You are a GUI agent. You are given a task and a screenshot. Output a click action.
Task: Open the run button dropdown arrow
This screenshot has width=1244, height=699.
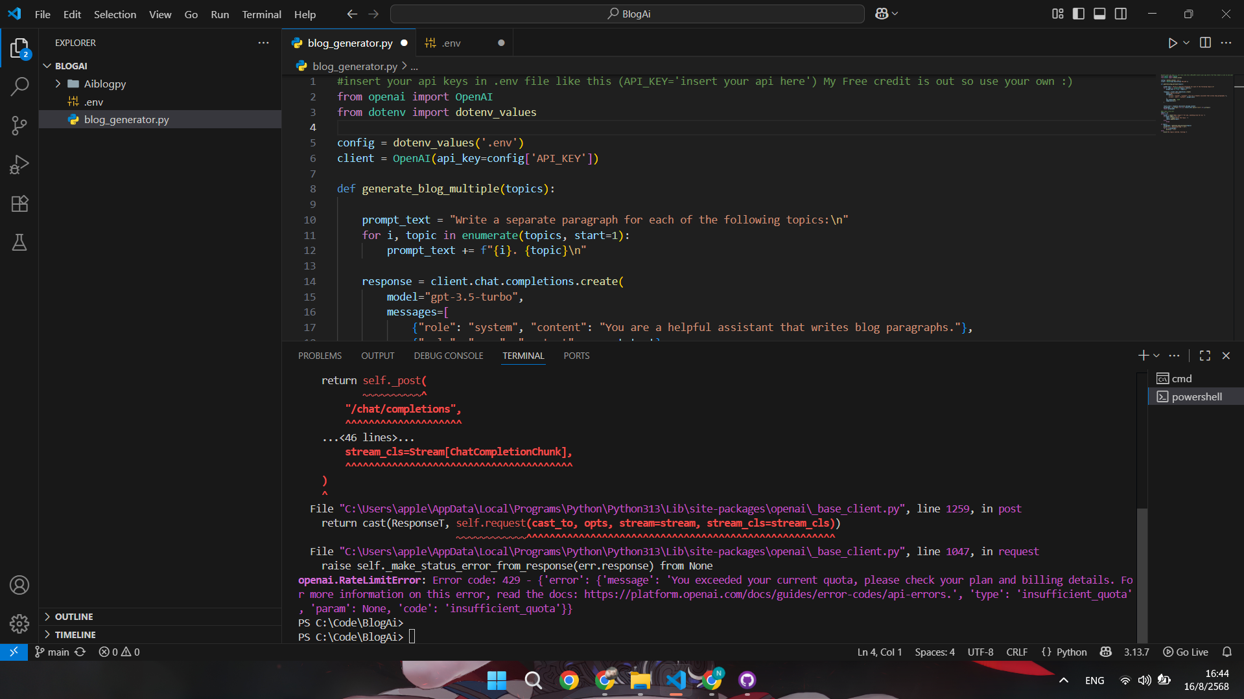(1186, 43)
